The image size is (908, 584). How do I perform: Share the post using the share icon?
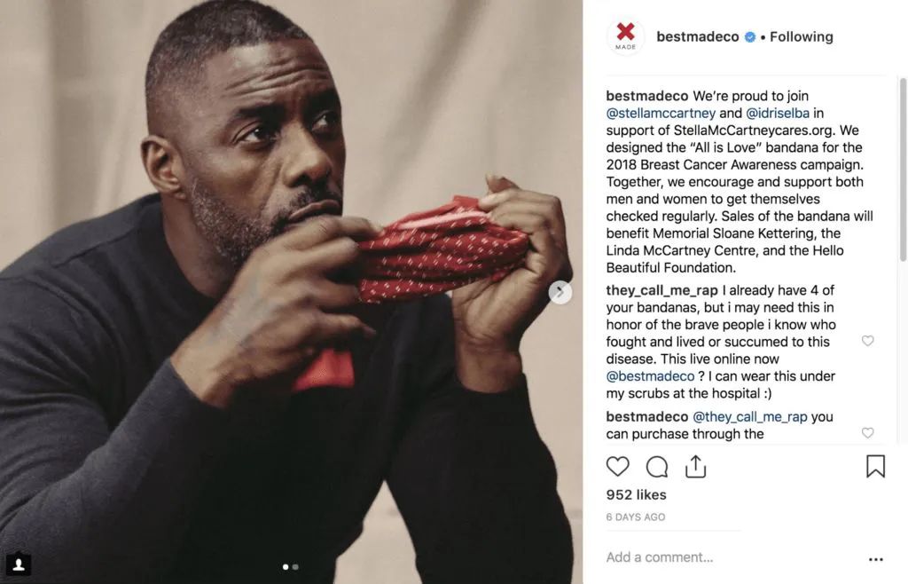pyautogui.click(x=695, y=466)
